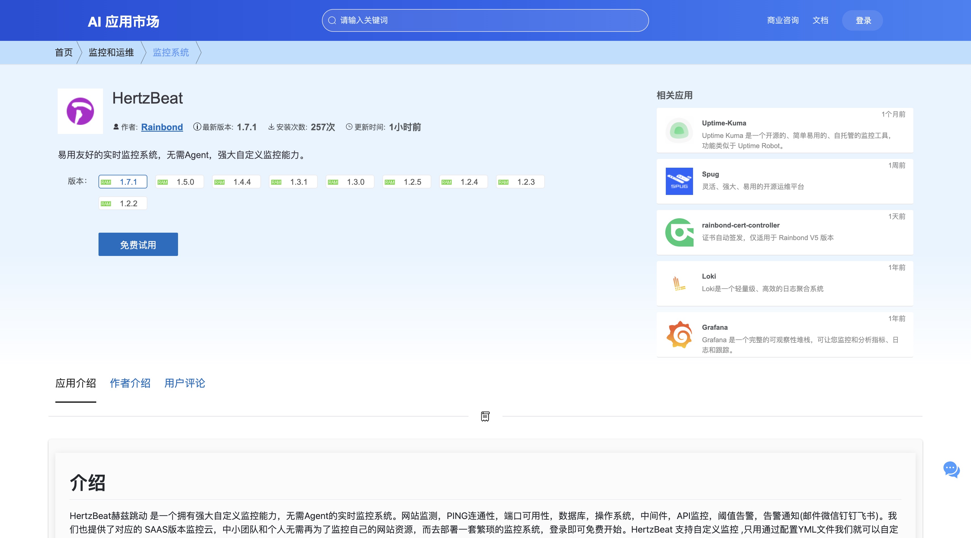
Task: Click the HertzBeat purple app logo
Action: [80, 111]
